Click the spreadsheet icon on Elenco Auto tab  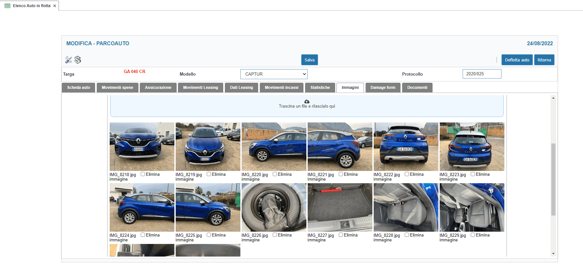point(7,6)
